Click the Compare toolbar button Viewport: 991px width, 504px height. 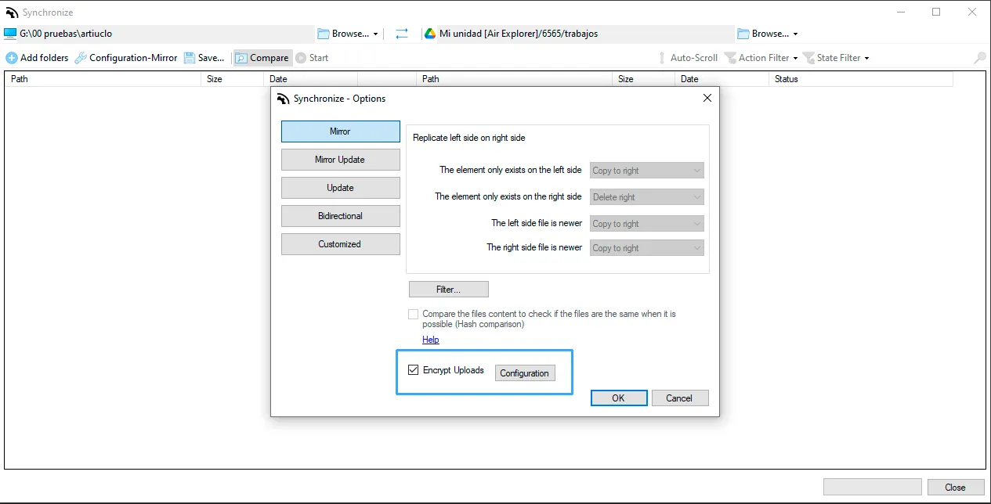click(262, 58)
